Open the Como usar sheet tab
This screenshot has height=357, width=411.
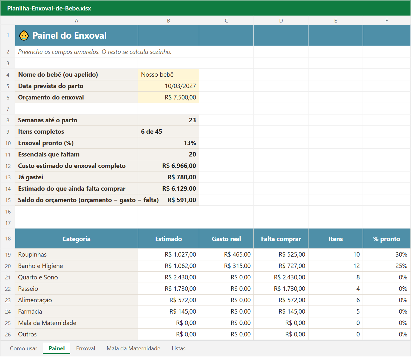[24, 348]
